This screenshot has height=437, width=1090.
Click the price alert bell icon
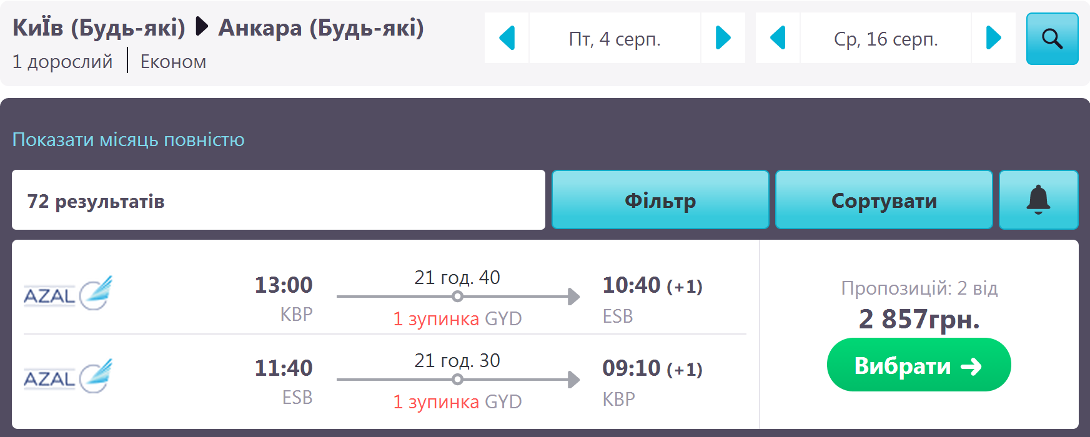[x=1038, y=200]
